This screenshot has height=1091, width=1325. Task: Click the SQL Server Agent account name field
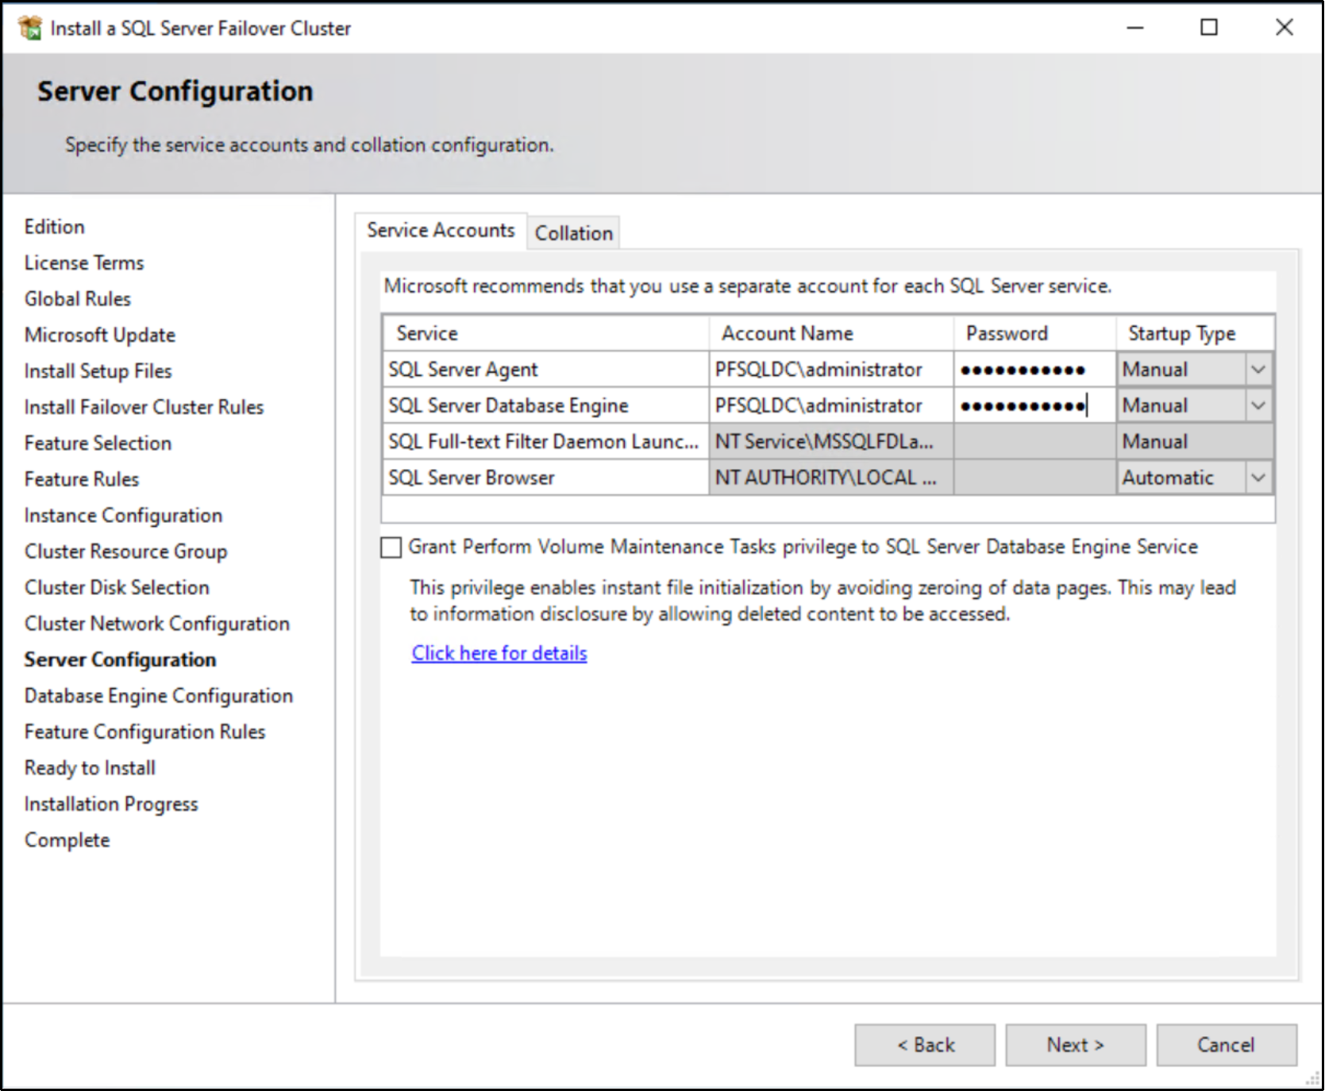pos(831,370)
